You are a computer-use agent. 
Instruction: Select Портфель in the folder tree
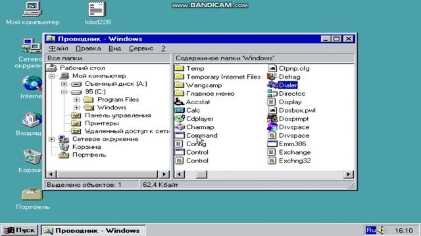click(x=89, y=155)
